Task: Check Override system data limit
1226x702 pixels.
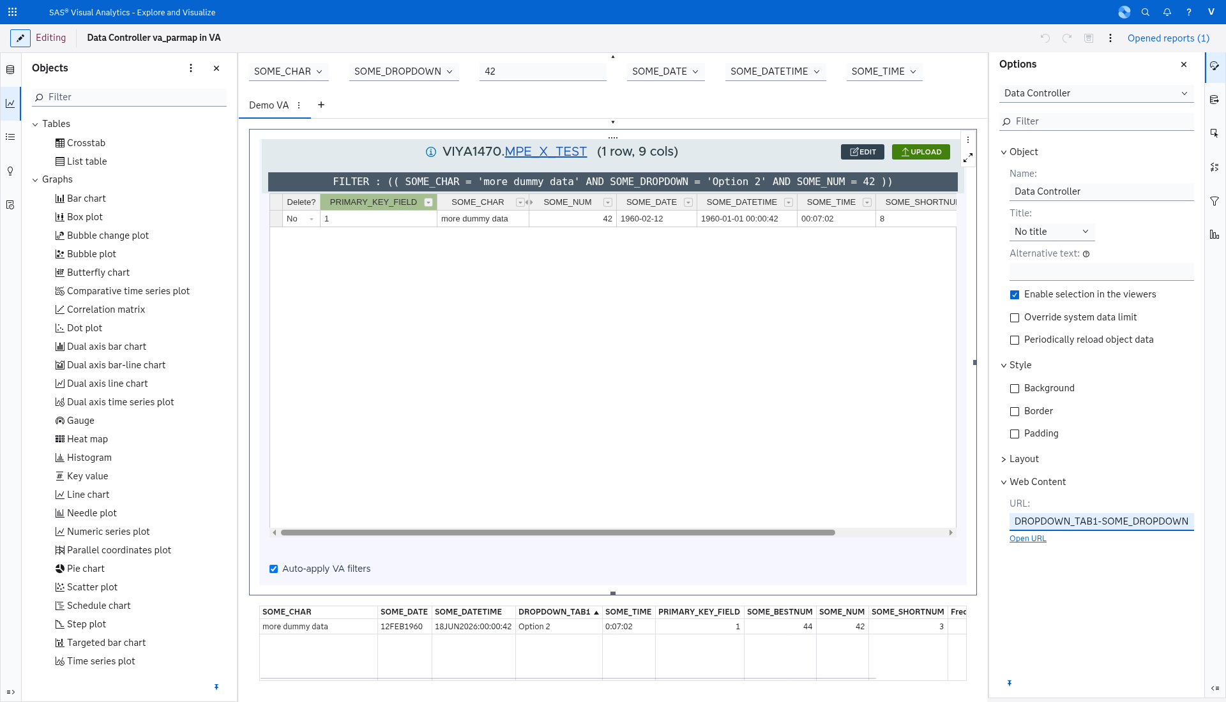Action: click(x=1015, y=318)
